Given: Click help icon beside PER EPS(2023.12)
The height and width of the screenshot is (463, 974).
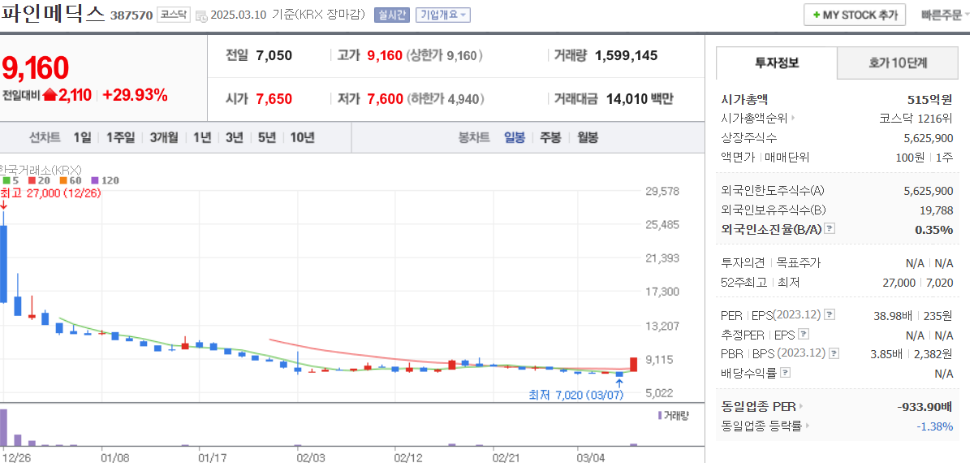Looking at the screenshot, I should coord(830,315).
